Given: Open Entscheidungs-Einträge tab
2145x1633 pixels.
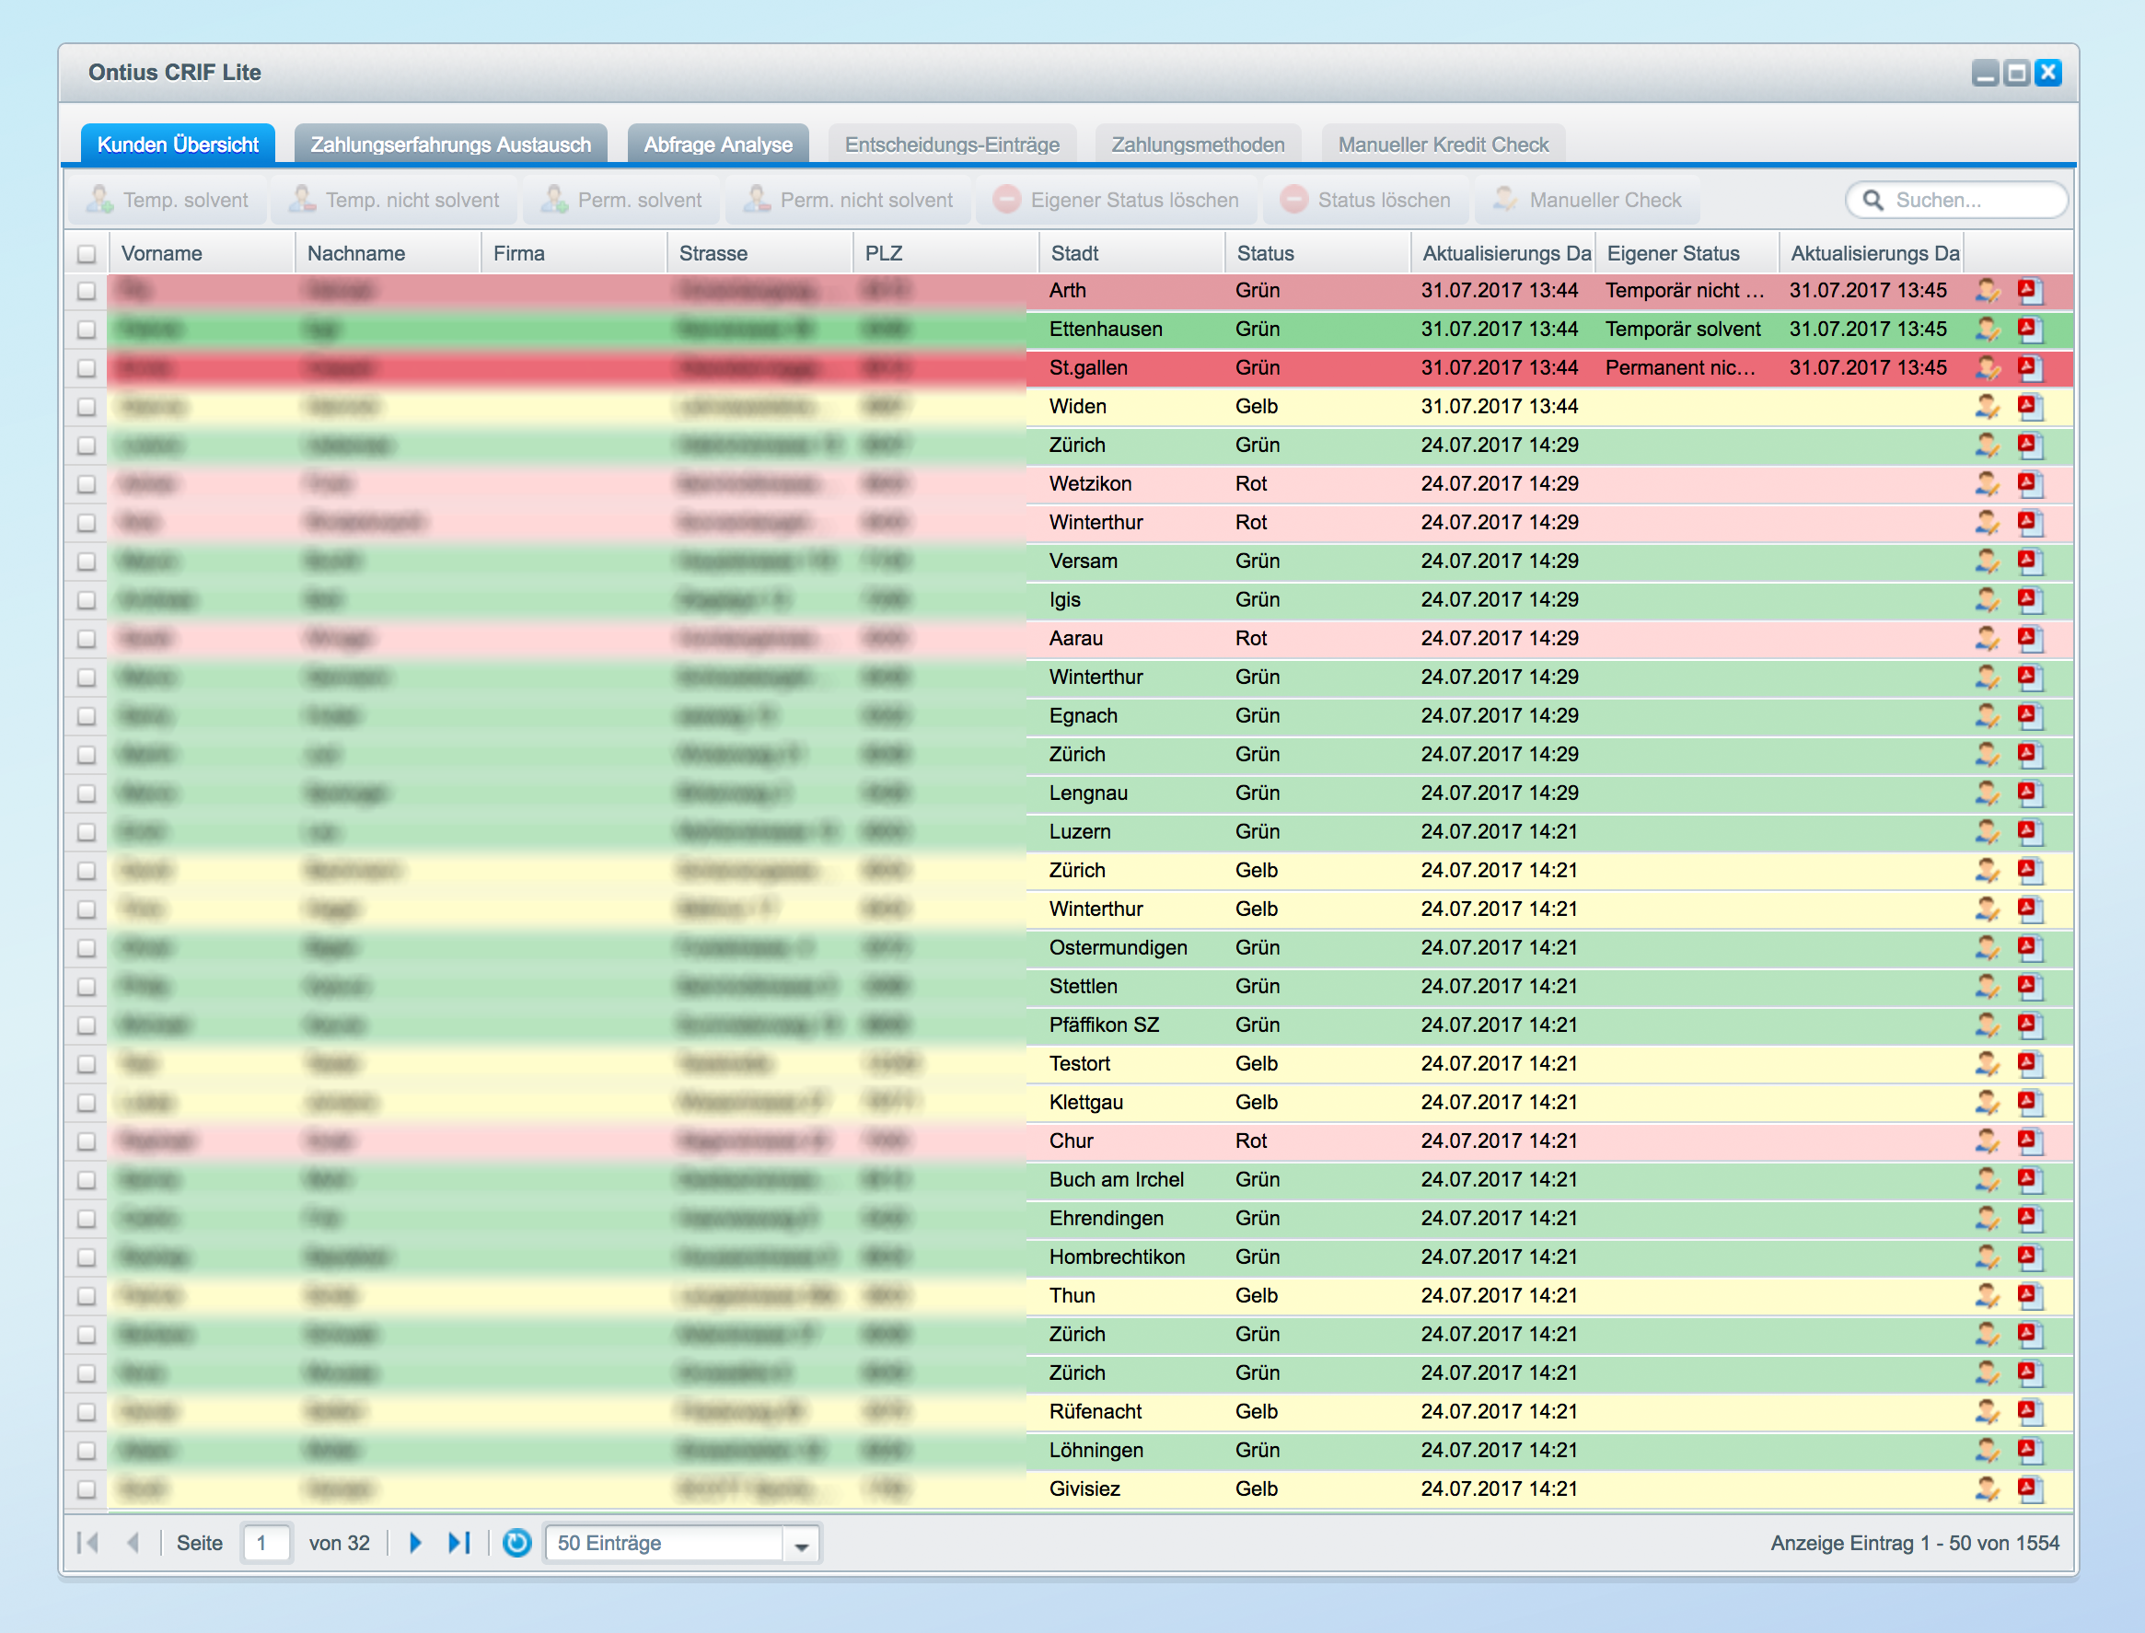Looking at the screenshot, I should (x=953, y=145).
